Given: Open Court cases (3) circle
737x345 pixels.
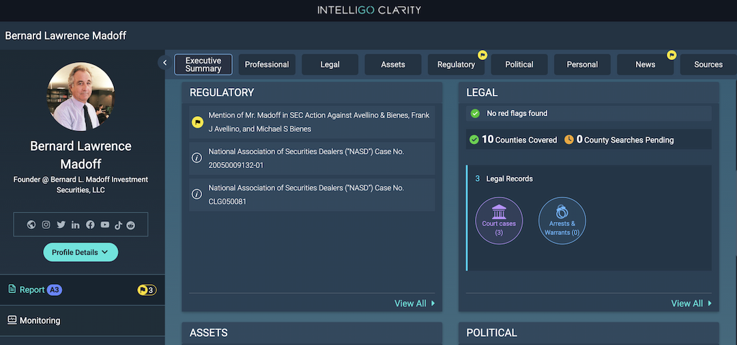Looking at the screenshot, I should tap(499, 221).
